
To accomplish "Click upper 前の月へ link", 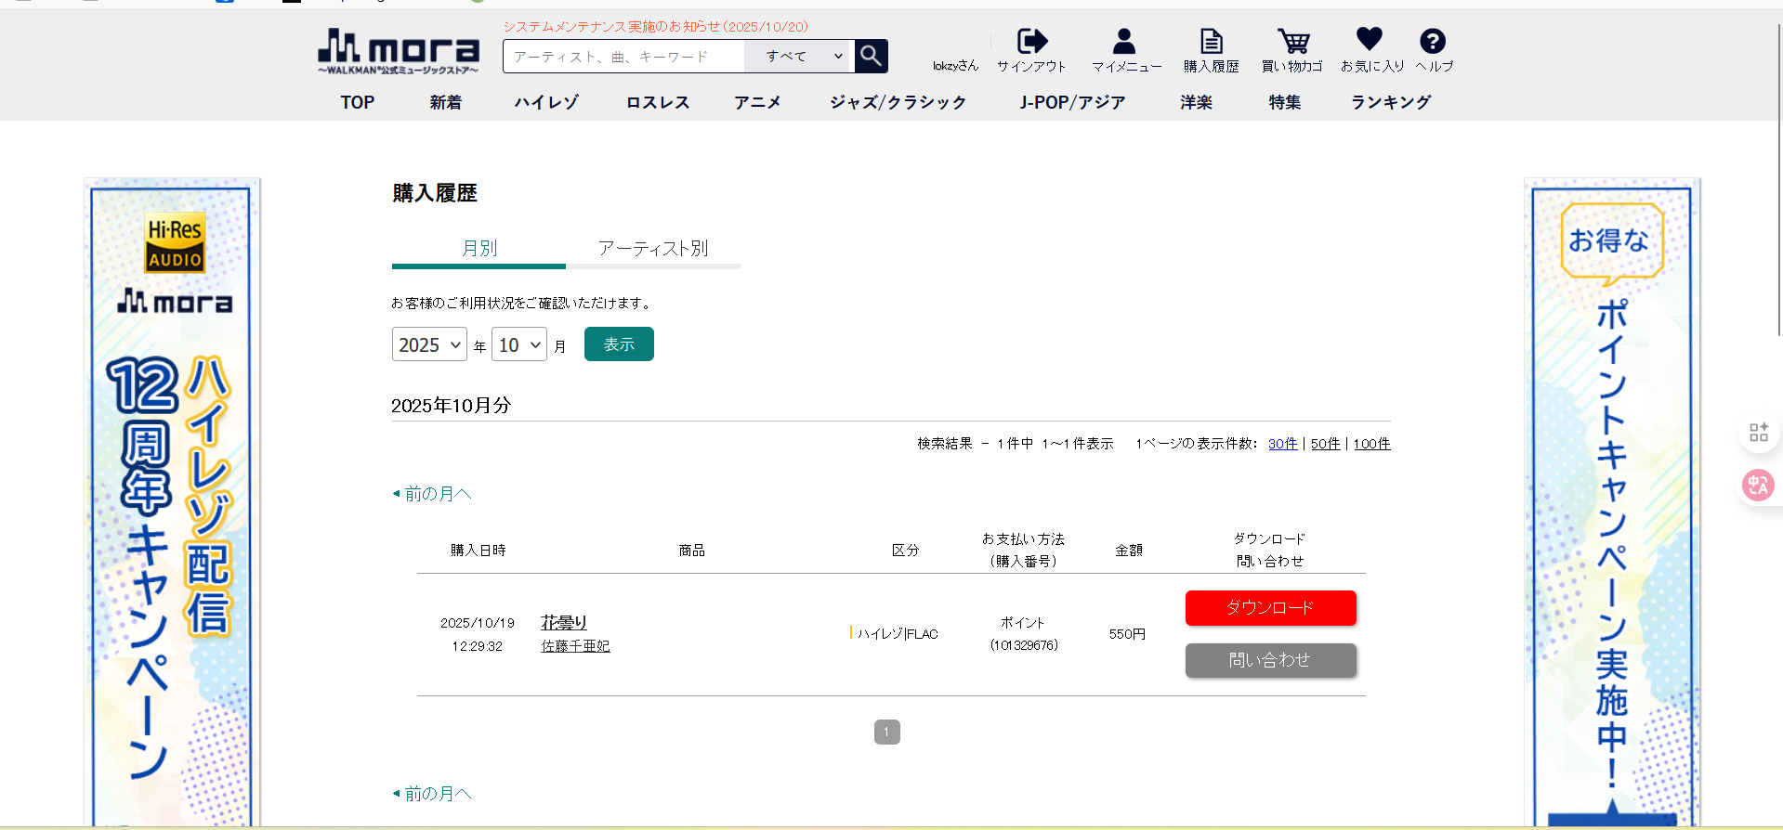I will [432, 494].
